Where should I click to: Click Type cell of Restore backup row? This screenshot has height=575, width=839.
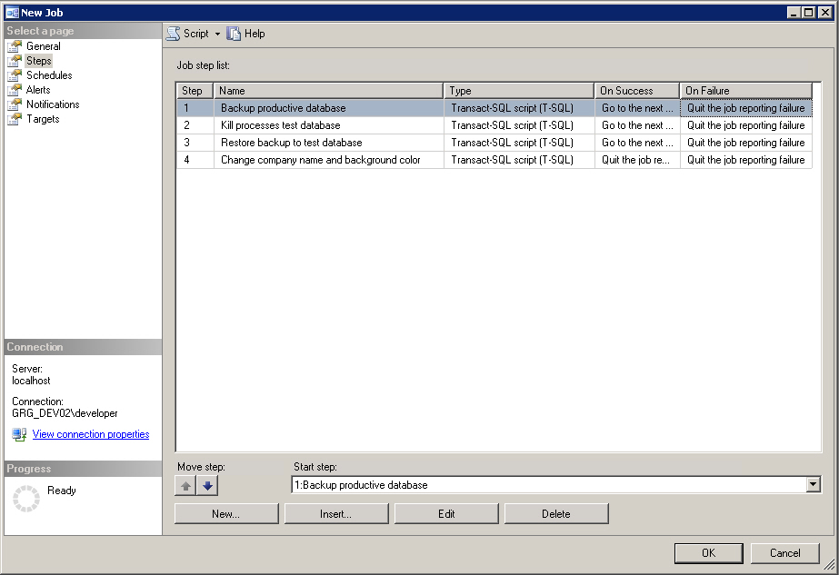(x=519, y=143)
